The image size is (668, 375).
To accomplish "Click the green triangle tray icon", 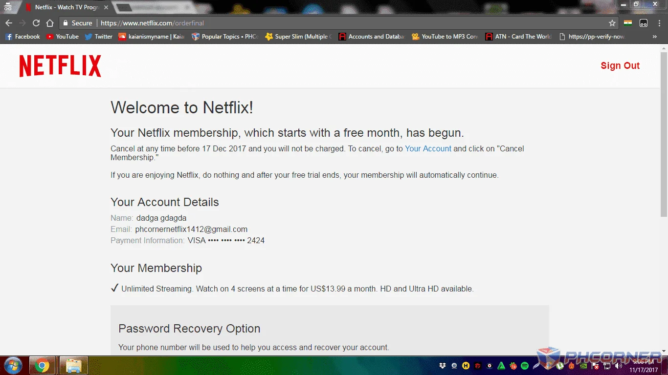I will (501, 366).
